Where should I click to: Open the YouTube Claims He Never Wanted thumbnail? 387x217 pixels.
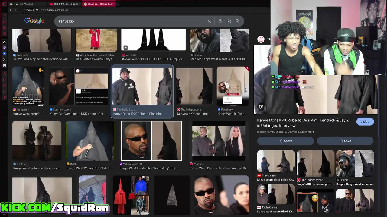point(219,141)
